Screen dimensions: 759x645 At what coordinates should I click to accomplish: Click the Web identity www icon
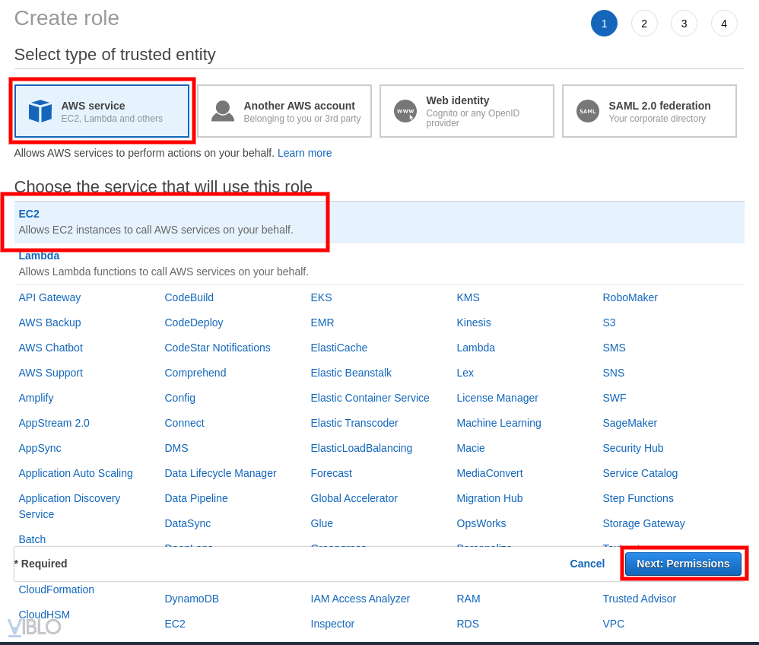(405, 111)
